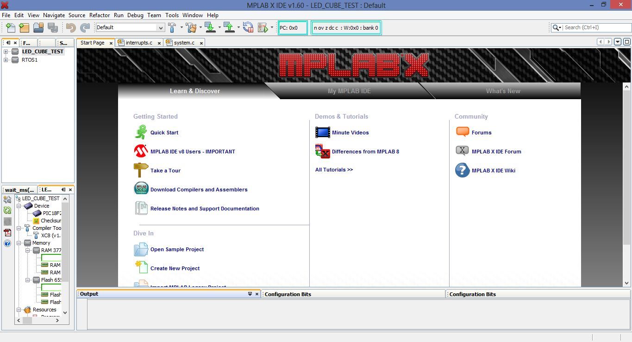Image resolution: width=632 pixels, height=342 pixels.
Task: Select the My MPLAB IDE tab
Action: pyautogui.click(x=349, y=91)
